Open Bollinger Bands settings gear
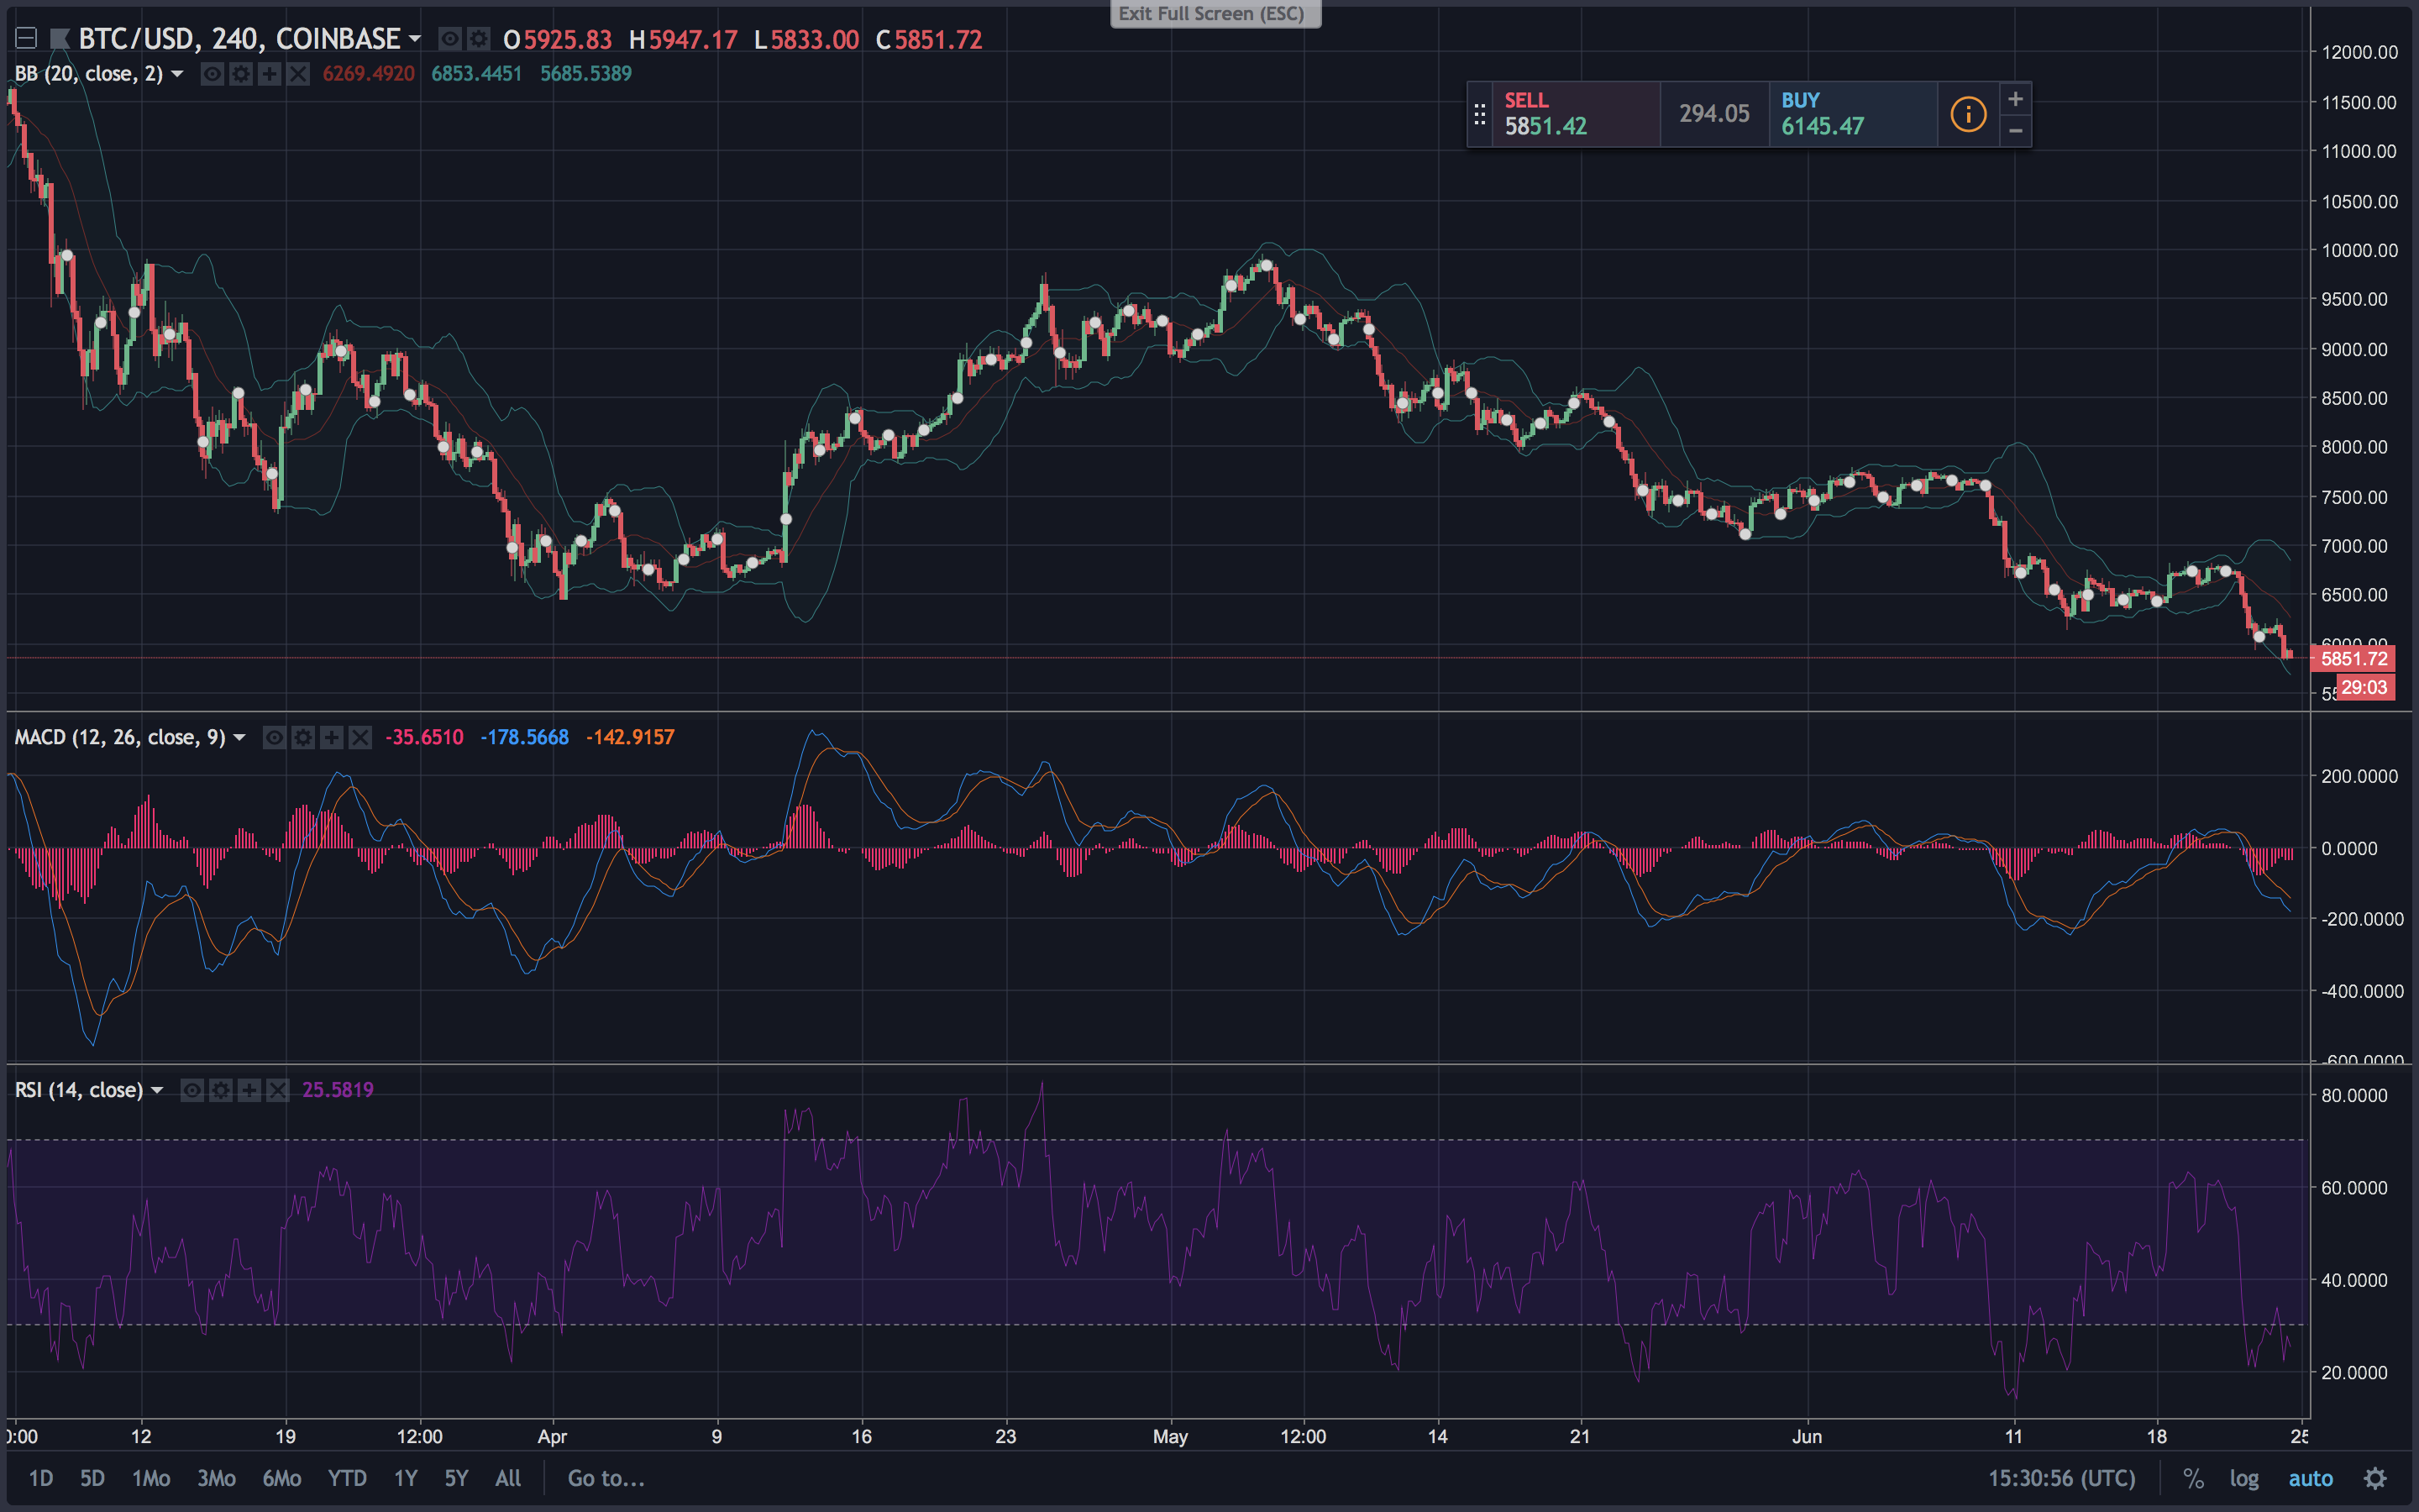 tap(241, 74)
